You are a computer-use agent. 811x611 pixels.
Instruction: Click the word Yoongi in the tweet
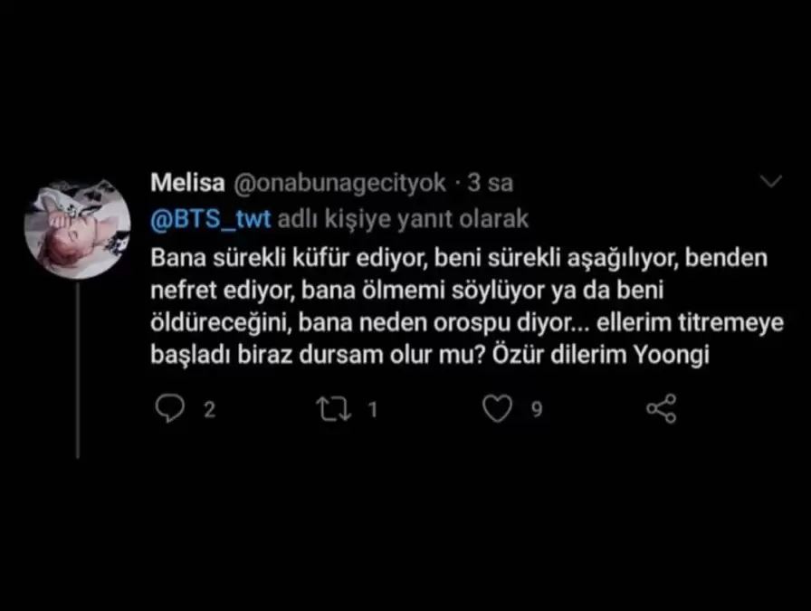pyautogui.click(x=672, y=356)
